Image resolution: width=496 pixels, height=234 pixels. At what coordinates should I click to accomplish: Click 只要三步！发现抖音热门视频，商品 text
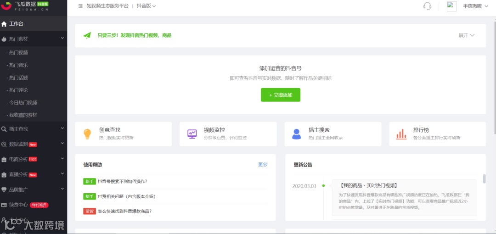coord(135,35)
